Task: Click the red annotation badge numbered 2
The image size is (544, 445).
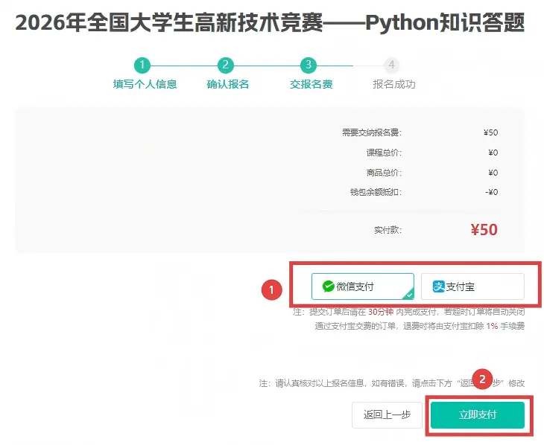Action: tap(482, 380)
